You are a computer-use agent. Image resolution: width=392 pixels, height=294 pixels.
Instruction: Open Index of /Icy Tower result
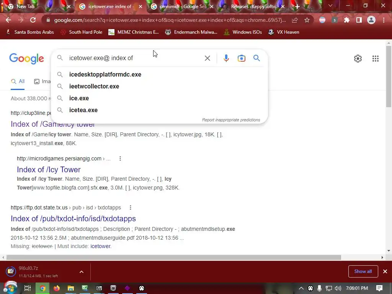click(49, 170)
